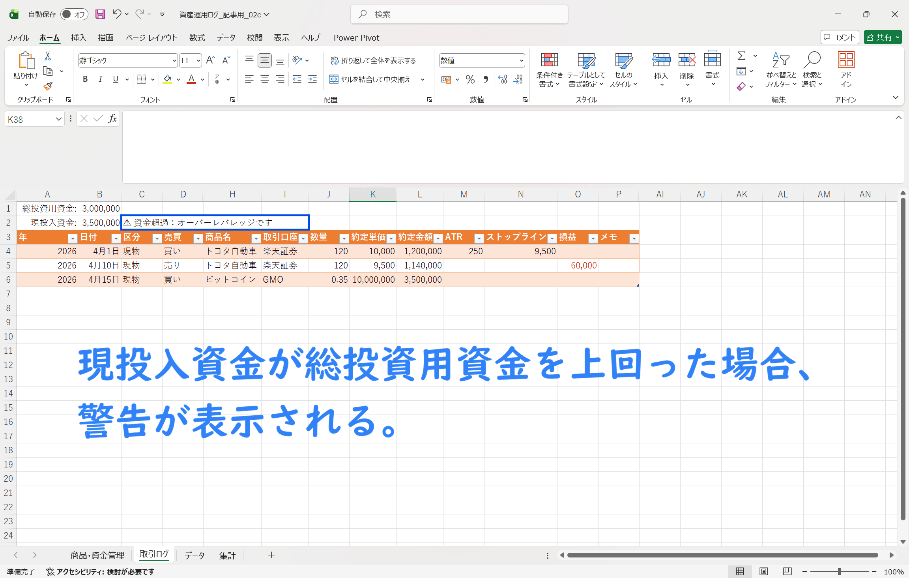Switch to page break preview view
Image resolution: width=909 pixels, height=578 pixels.
[x=787, y=571]
